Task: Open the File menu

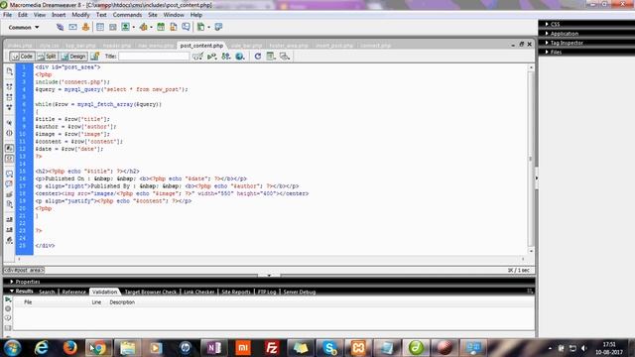Action: [x=7, y=15]
